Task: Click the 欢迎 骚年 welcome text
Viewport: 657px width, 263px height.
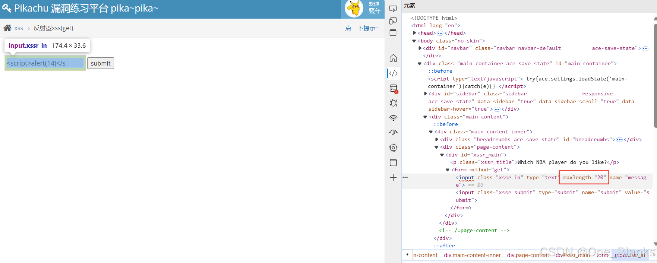Action: click(375, 8)
